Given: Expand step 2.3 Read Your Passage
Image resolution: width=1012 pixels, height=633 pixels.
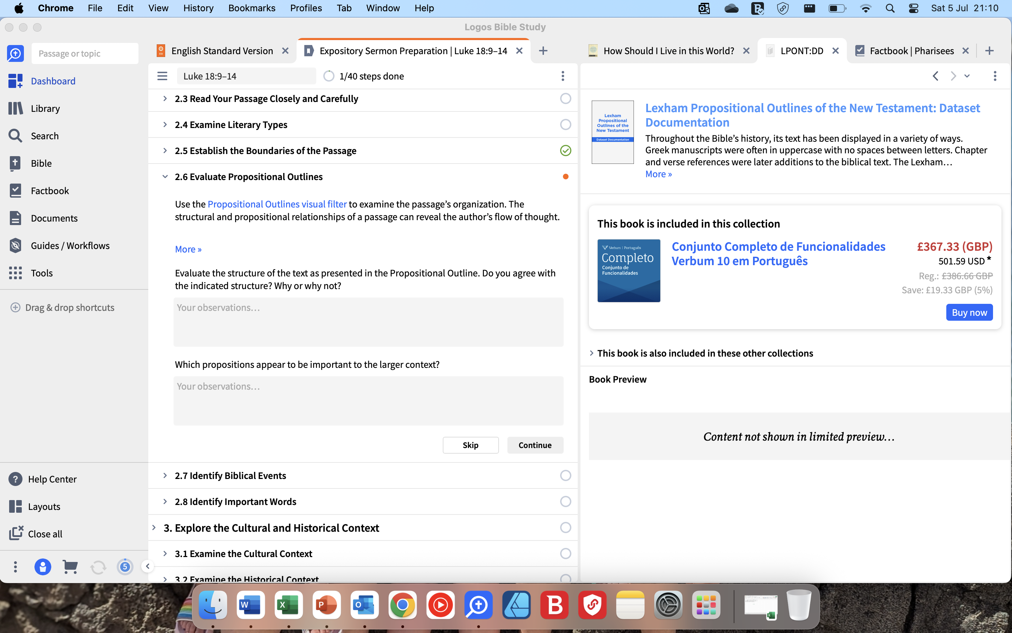Looking at the screenshot, I should (x=165, y=98).
